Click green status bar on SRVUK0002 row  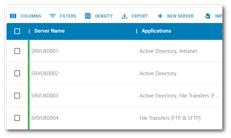point(29,73)
